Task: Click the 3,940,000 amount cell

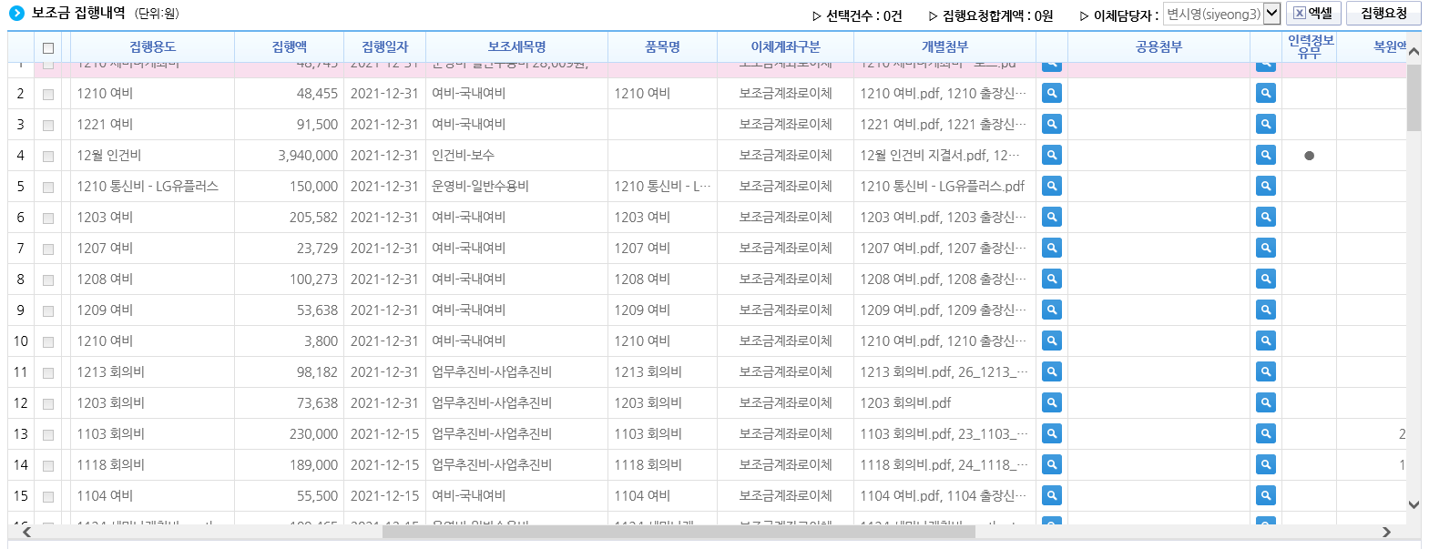Action: (289, 156)
